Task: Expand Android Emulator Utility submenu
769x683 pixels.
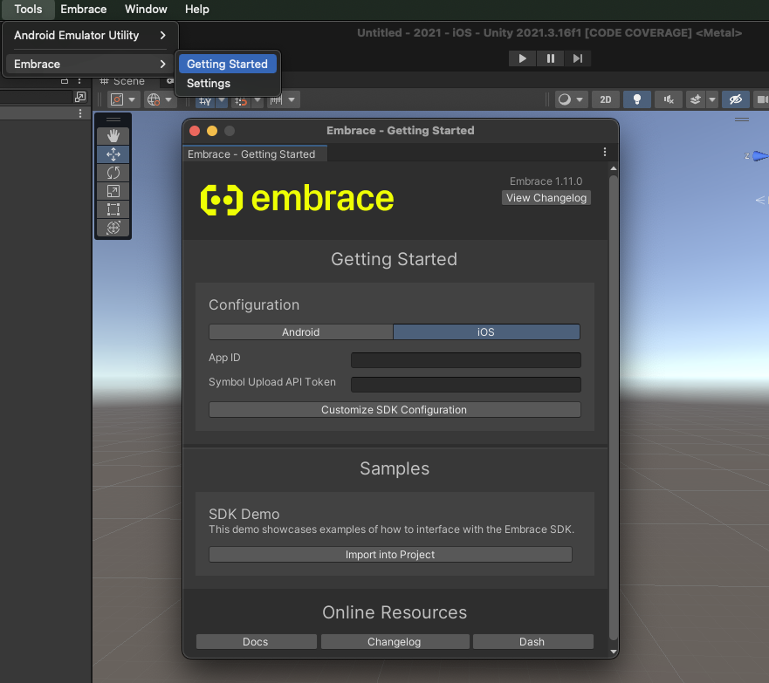Action: pyautogui.click(x=90, y=35)
